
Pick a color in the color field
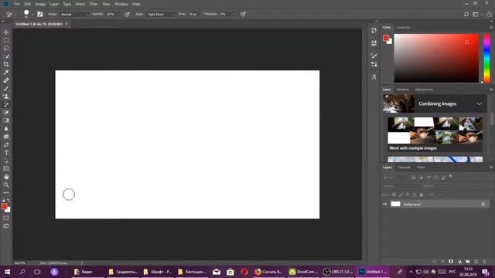click(436, 59)
